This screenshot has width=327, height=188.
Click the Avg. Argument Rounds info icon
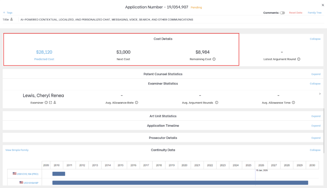click(x=217, y=102)
